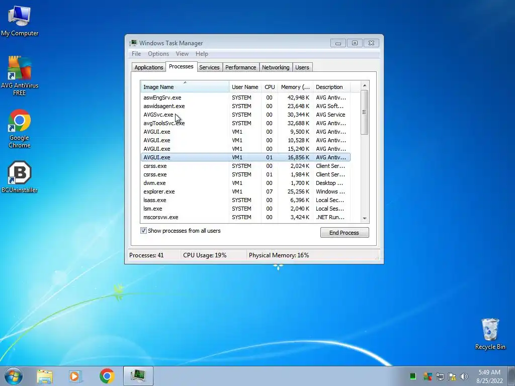Viewport: 515px width, 386px height.
Task: Select aswEngSrv.exe process row
Action: (x=245, y=98)
